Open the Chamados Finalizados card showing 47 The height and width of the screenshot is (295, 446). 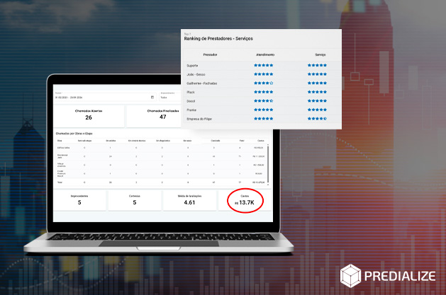tap(154, 116)
